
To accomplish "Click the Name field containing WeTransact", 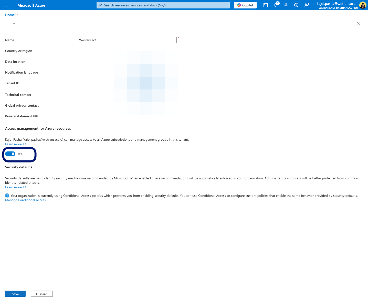I will pos(127,40).
